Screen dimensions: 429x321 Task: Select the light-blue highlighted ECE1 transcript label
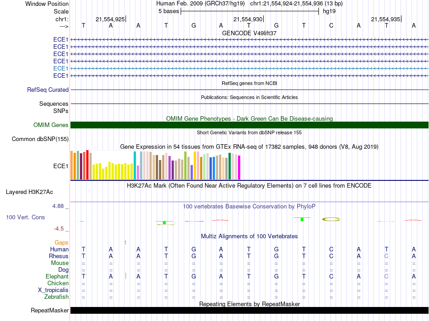pos(61,68)
